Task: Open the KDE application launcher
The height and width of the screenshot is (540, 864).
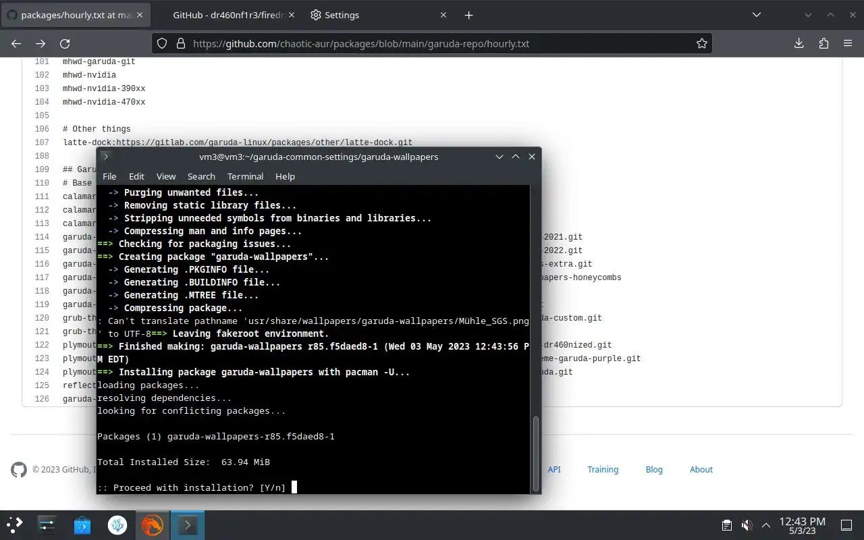Action: click(x=14, y=524)
